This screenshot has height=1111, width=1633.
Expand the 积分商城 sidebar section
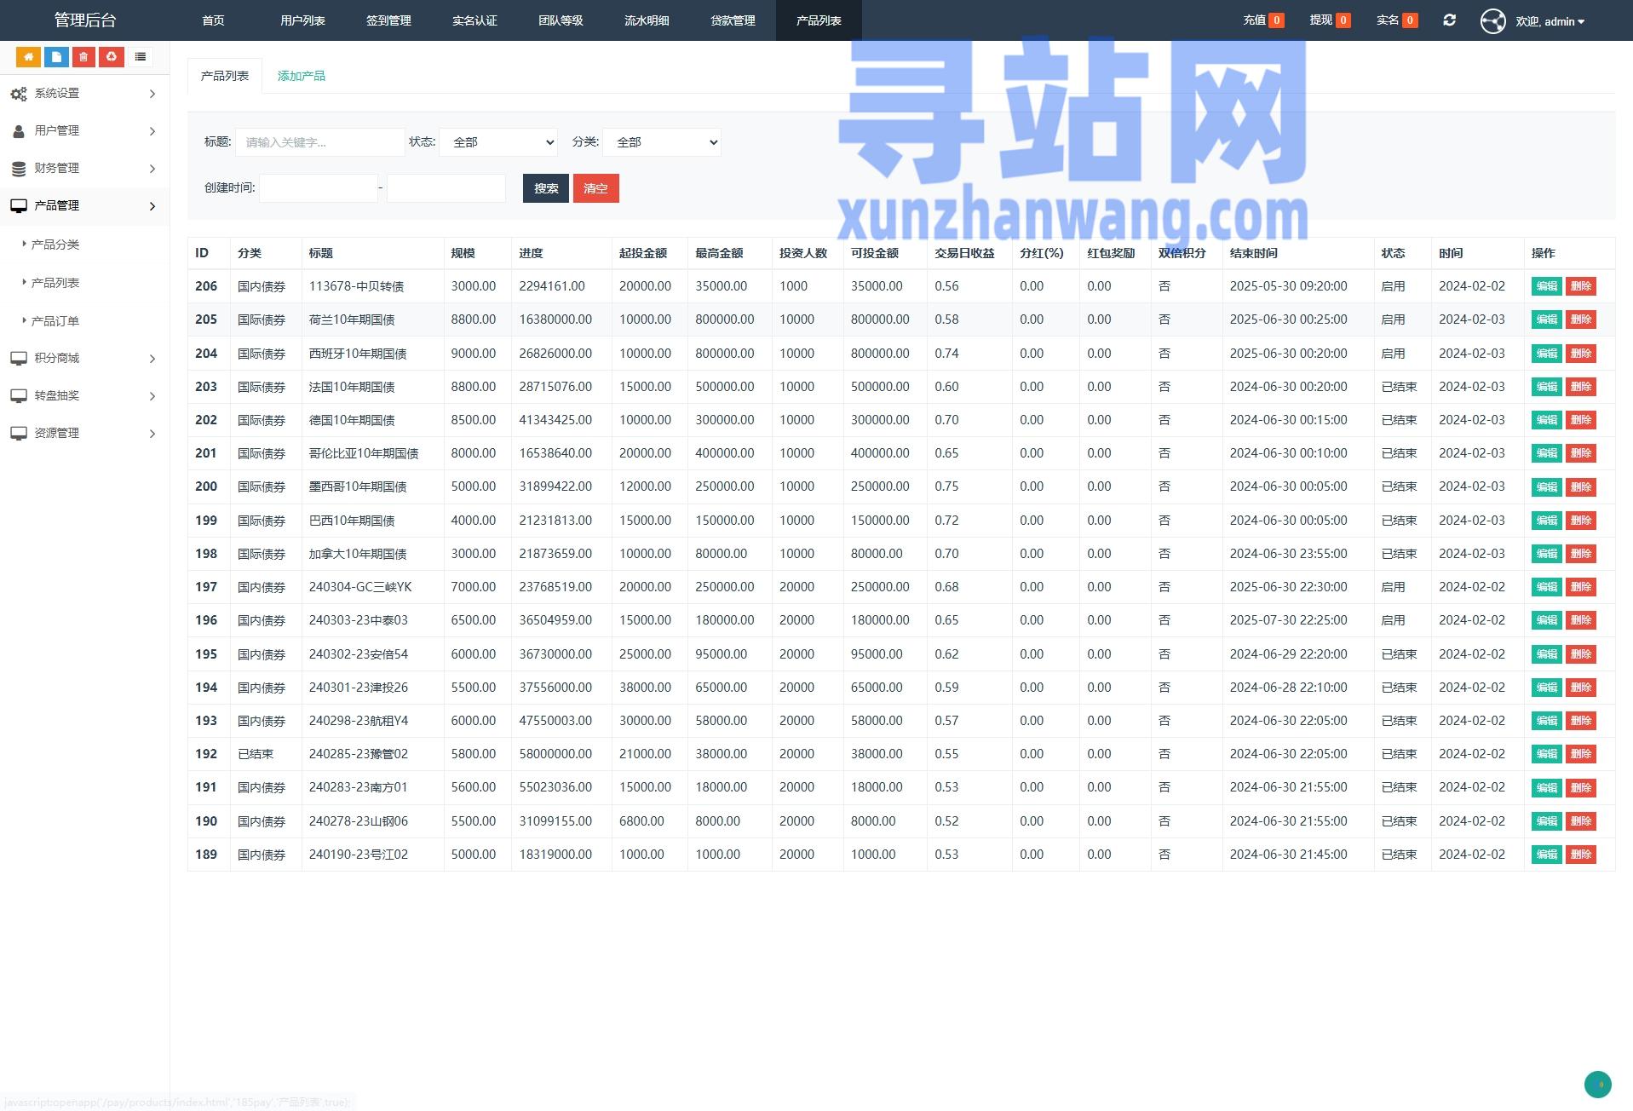point(84,359)
